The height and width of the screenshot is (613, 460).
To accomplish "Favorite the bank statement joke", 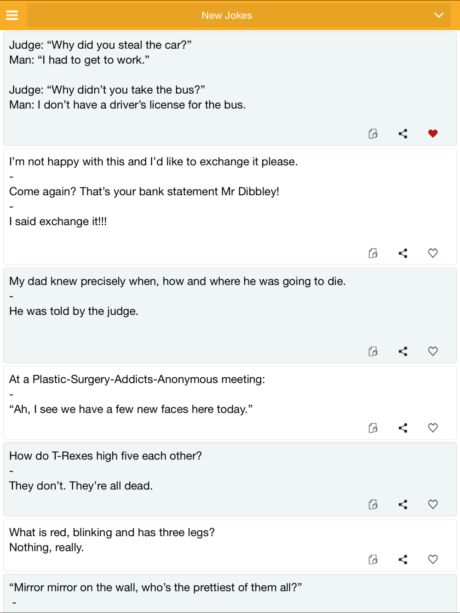I will tap(433, 253).
